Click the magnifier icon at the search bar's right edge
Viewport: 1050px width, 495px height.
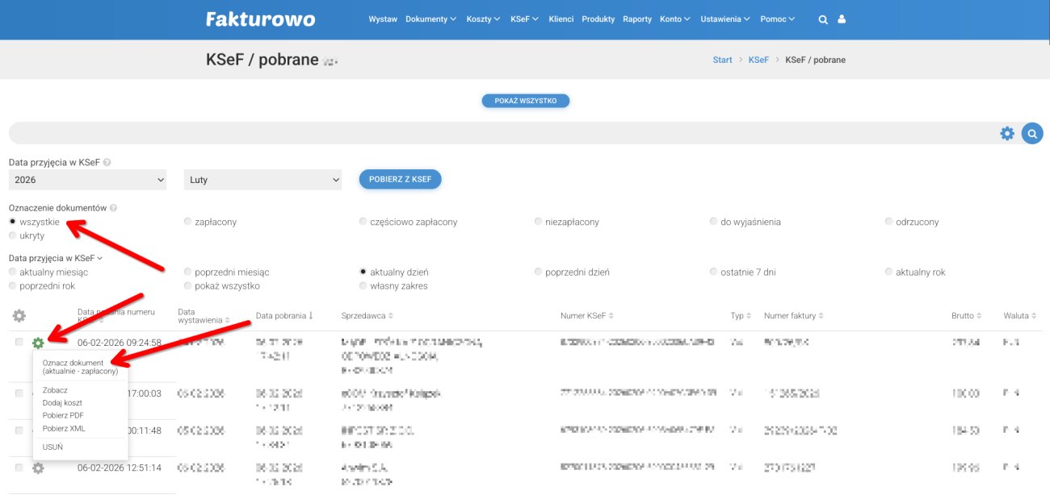tap(1032, 132)
